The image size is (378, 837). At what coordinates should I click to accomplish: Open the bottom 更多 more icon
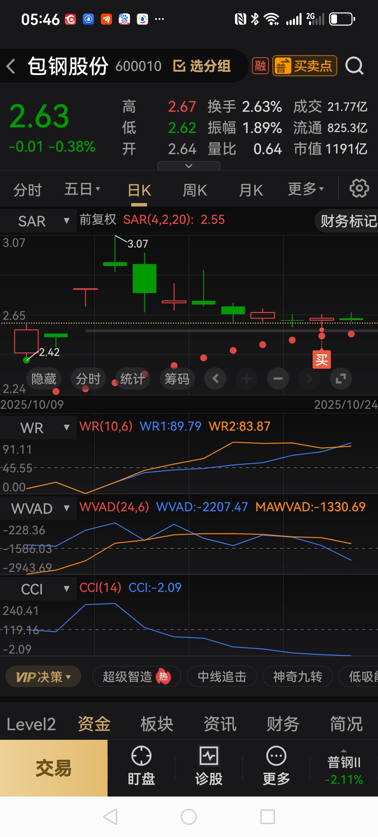276,765
